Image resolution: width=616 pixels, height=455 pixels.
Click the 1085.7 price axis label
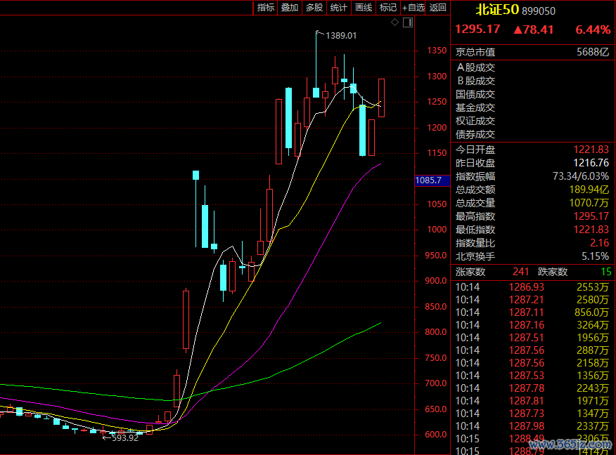429,180
